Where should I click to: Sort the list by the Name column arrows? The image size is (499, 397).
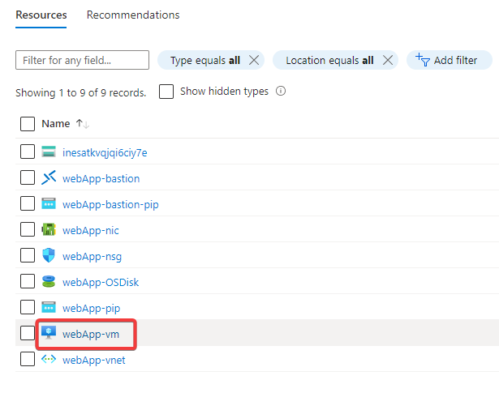pyautogui.click(x=82, y=124)
